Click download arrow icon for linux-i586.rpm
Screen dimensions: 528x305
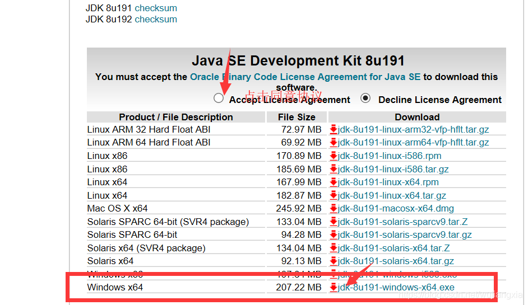click(334, 156)
